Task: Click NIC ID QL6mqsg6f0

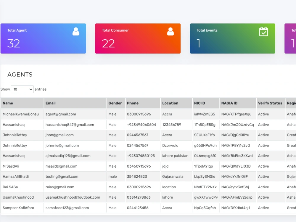Action: [x=205, y=156]
